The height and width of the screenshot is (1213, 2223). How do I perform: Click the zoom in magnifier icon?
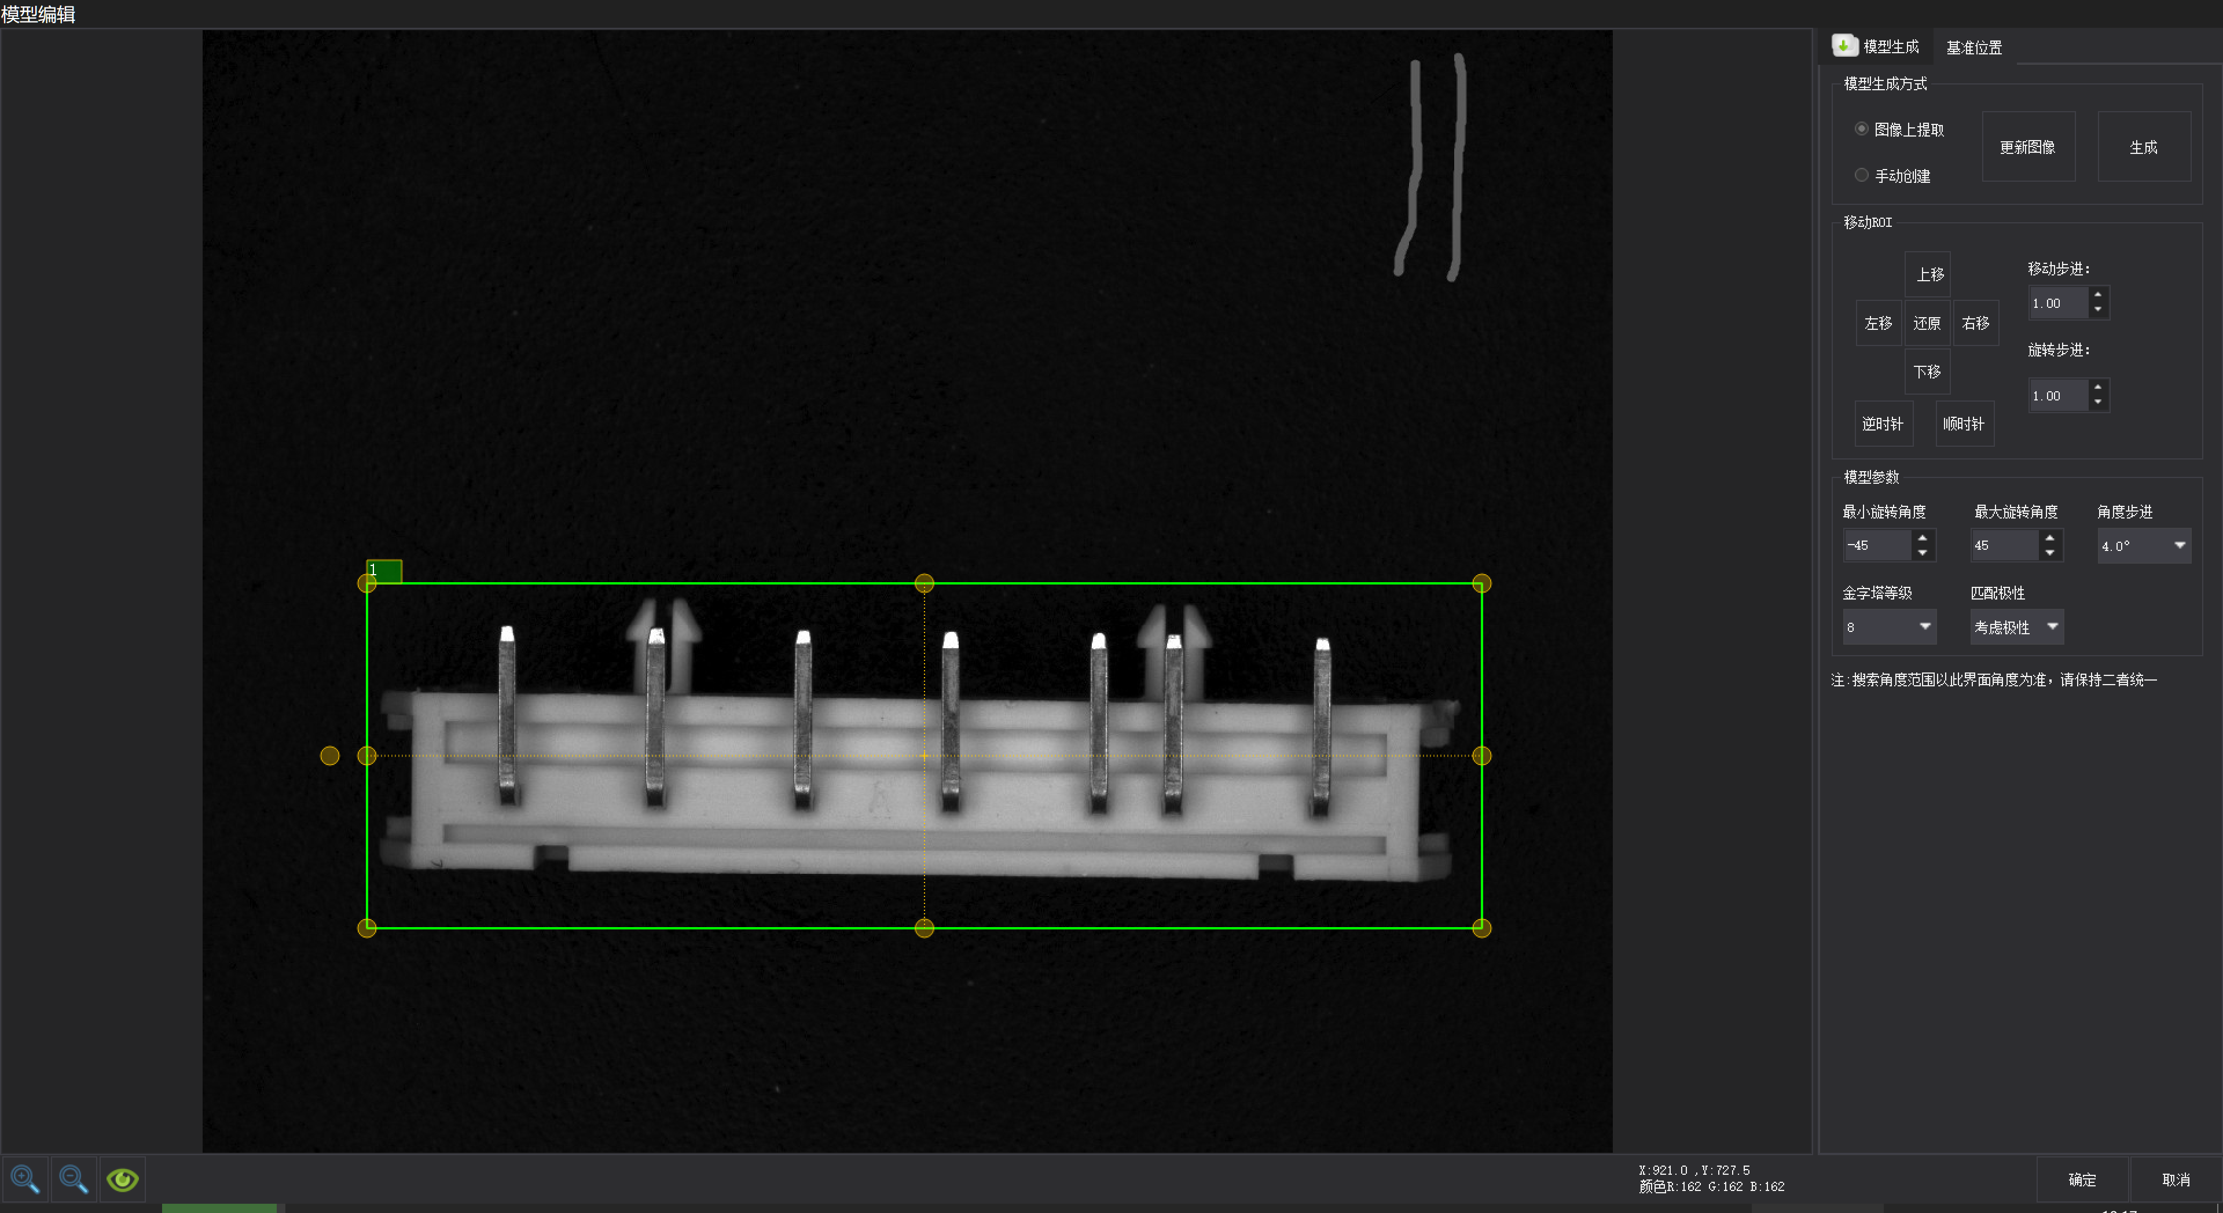pos(25,1179)
